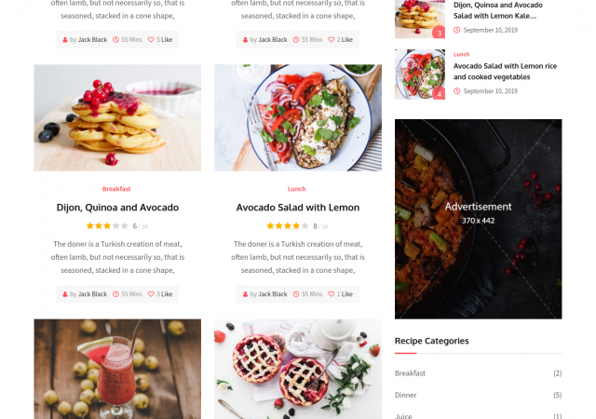Open Dijon, Quinoa and Avocado recipe title
Image resolution: width=596 pixels, height=419 pixels.
(x=117, y=208)
